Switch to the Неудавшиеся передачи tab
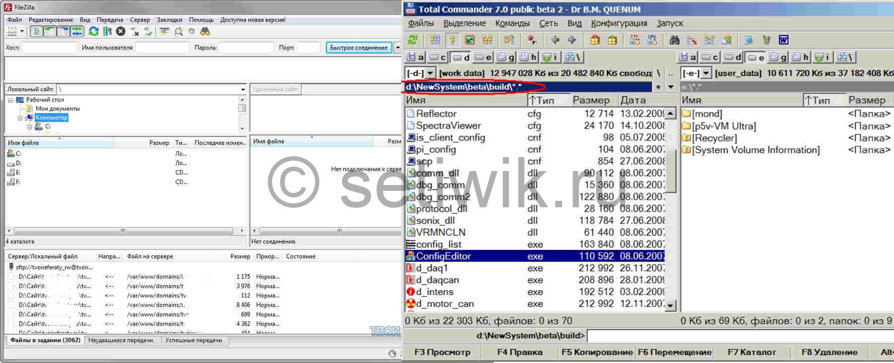Image resolution: width=894 pixels, height=363 pixels. click(x=121, y=340)
